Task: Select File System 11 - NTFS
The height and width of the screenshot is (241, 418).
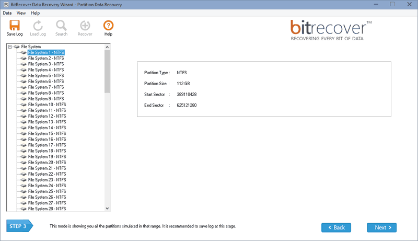Action: click(x=47, y=110)
